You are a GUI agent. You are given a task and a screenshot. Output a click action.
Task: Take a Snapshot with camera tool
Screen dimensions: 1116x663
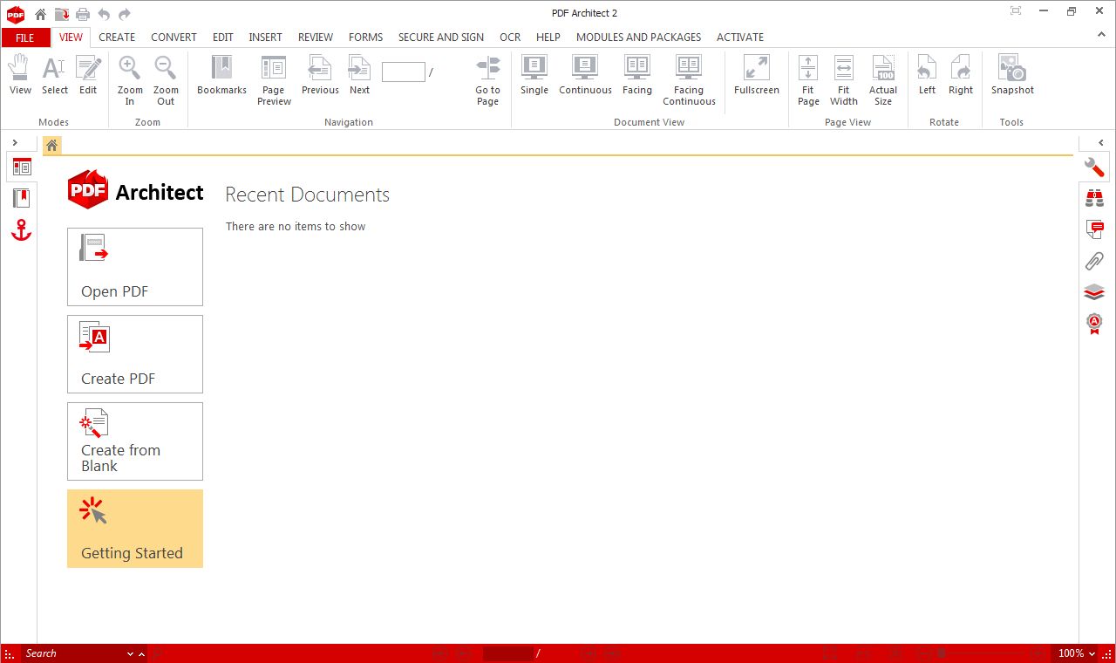coord(1012,75)
